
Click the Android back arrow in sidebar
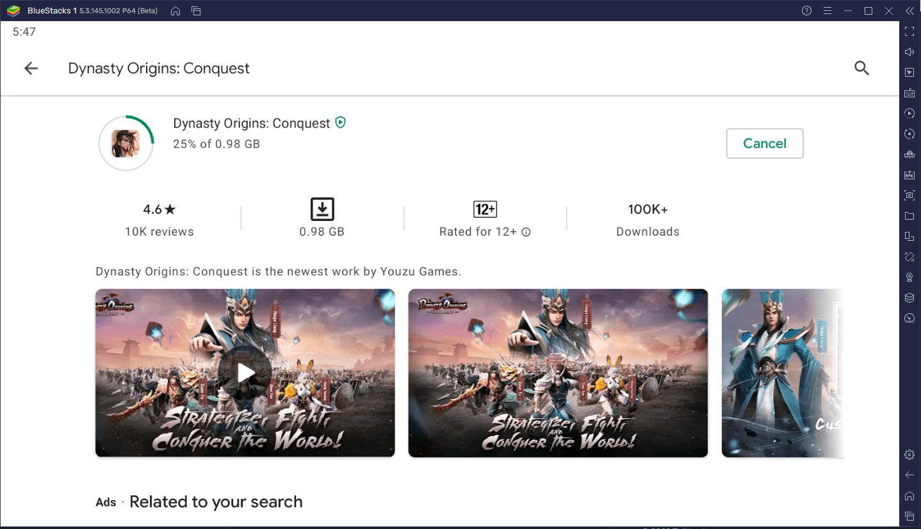909,475
